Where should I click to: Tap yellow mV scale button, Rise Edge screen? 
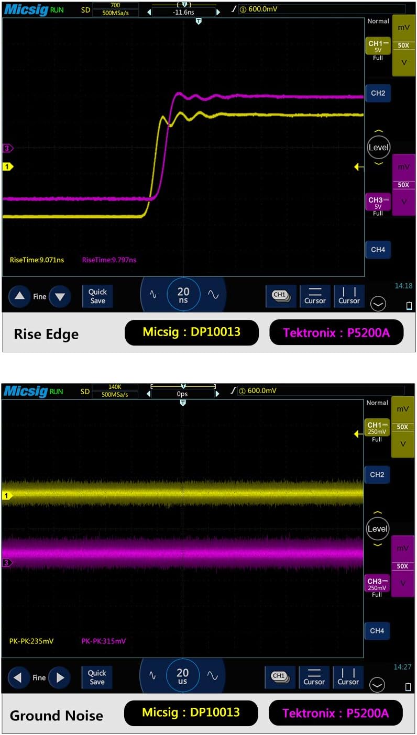pos(403,27)
